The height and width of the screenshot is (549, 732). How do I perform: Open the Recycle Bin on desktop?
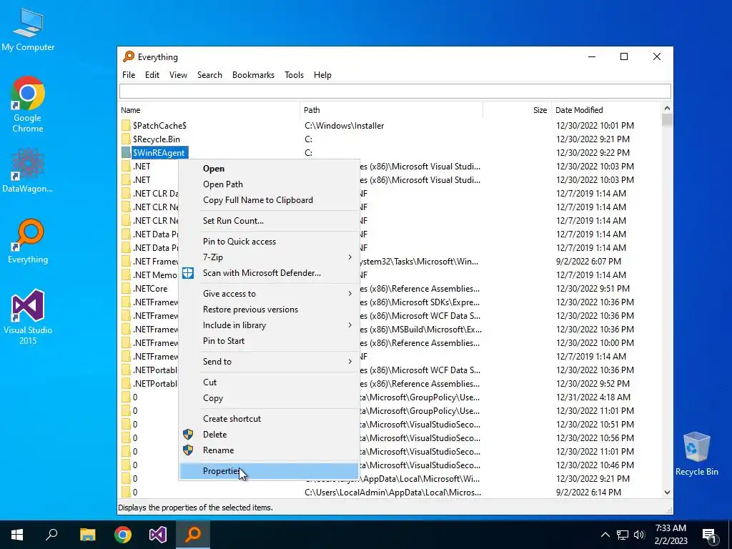pyautogui.click(x=696, y=454)
